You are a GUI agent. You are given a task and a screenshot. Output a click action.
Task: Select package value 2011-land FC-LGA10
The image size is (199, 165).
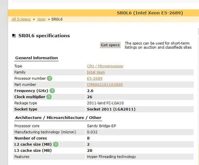coord(105,103)
